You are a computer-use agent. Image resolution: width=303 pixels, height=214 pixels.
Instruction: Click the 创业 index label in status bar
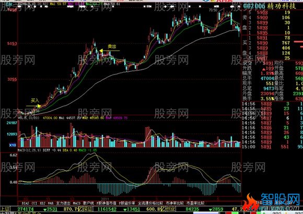coord(171,209)
